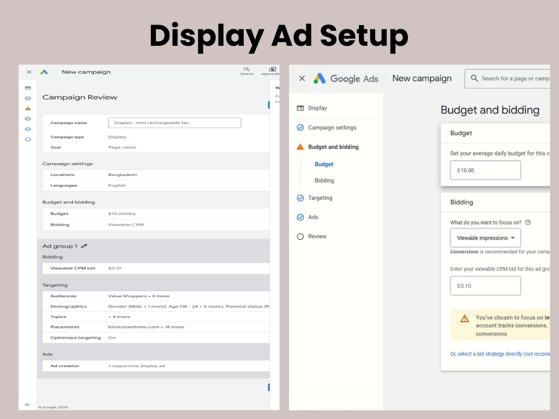The height and width of the screenshot is (419, 559).
Task: Open Ads step in sidebar
Action: click(x=313, y=217)
